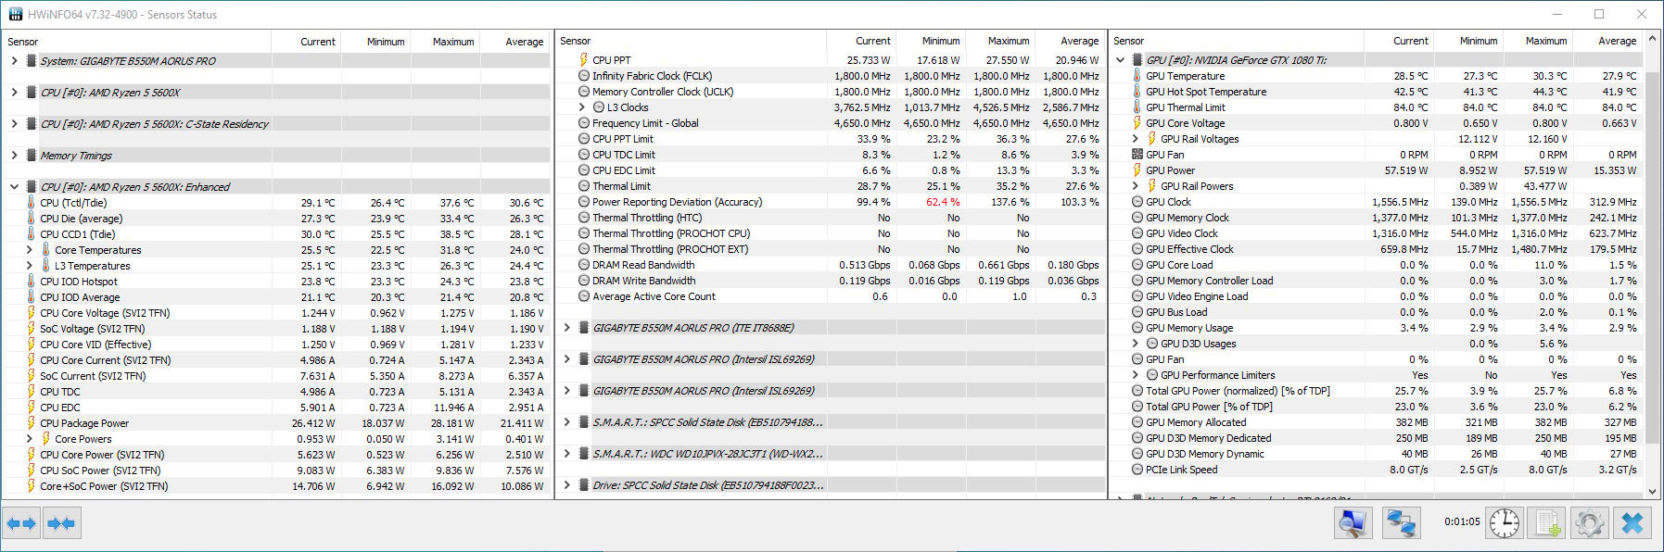Screen dimensions: 1664x552
Task: Click chip icon beside Memory Timings
Action: point(32,156)
